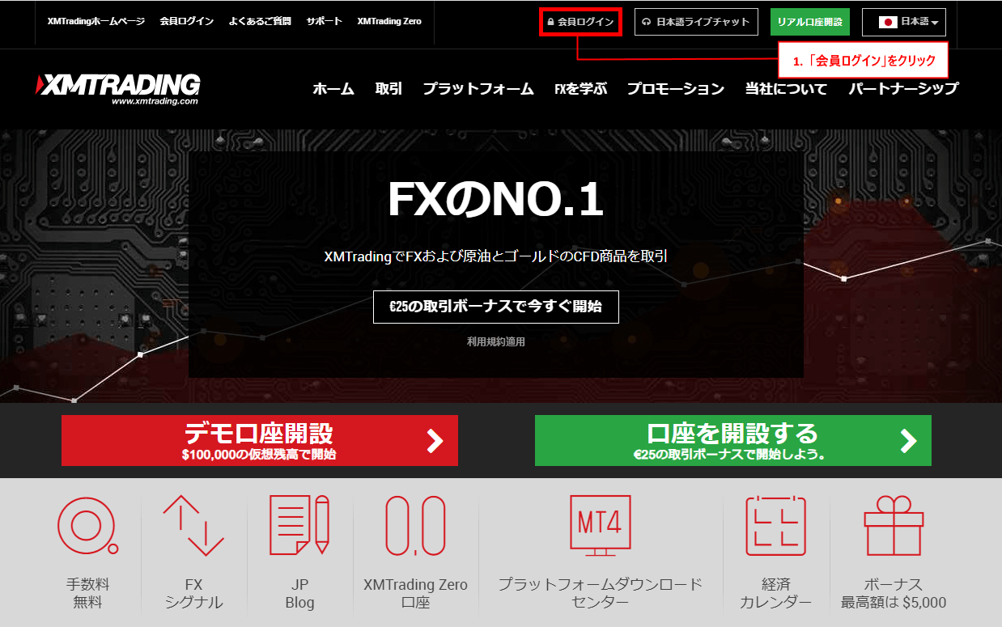Click the €25 trading bonus start button
The height and width of the screenshot is (627, 1002).
pyautogui.click(x=495, y=307)
